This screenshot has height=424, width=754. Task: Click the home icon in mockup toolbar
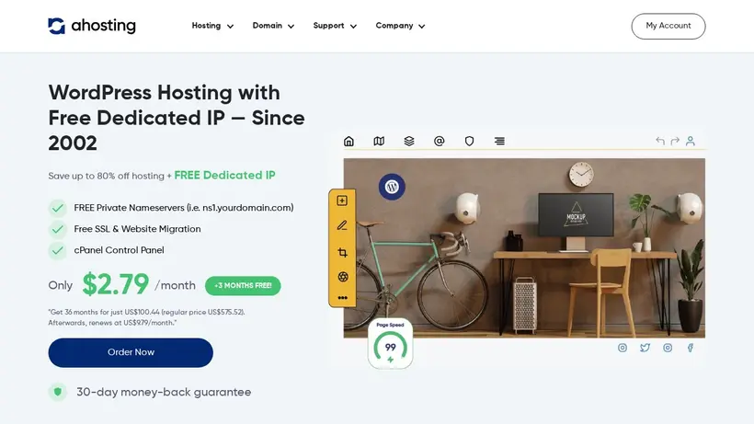tap(348, 141)
